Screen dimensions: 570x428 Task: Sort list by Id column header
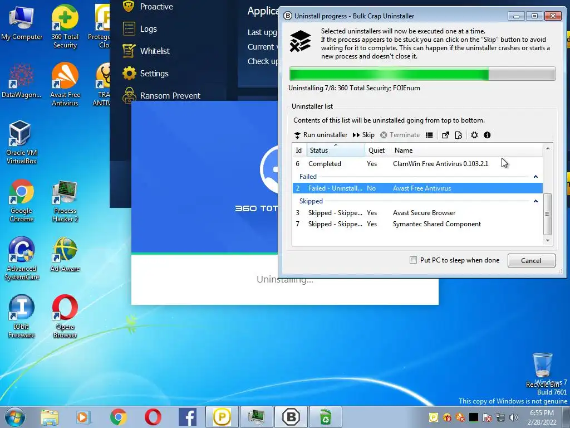[299, 150]
